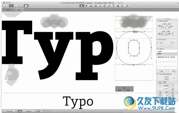Close the Typo tab

tap(14, 10)
